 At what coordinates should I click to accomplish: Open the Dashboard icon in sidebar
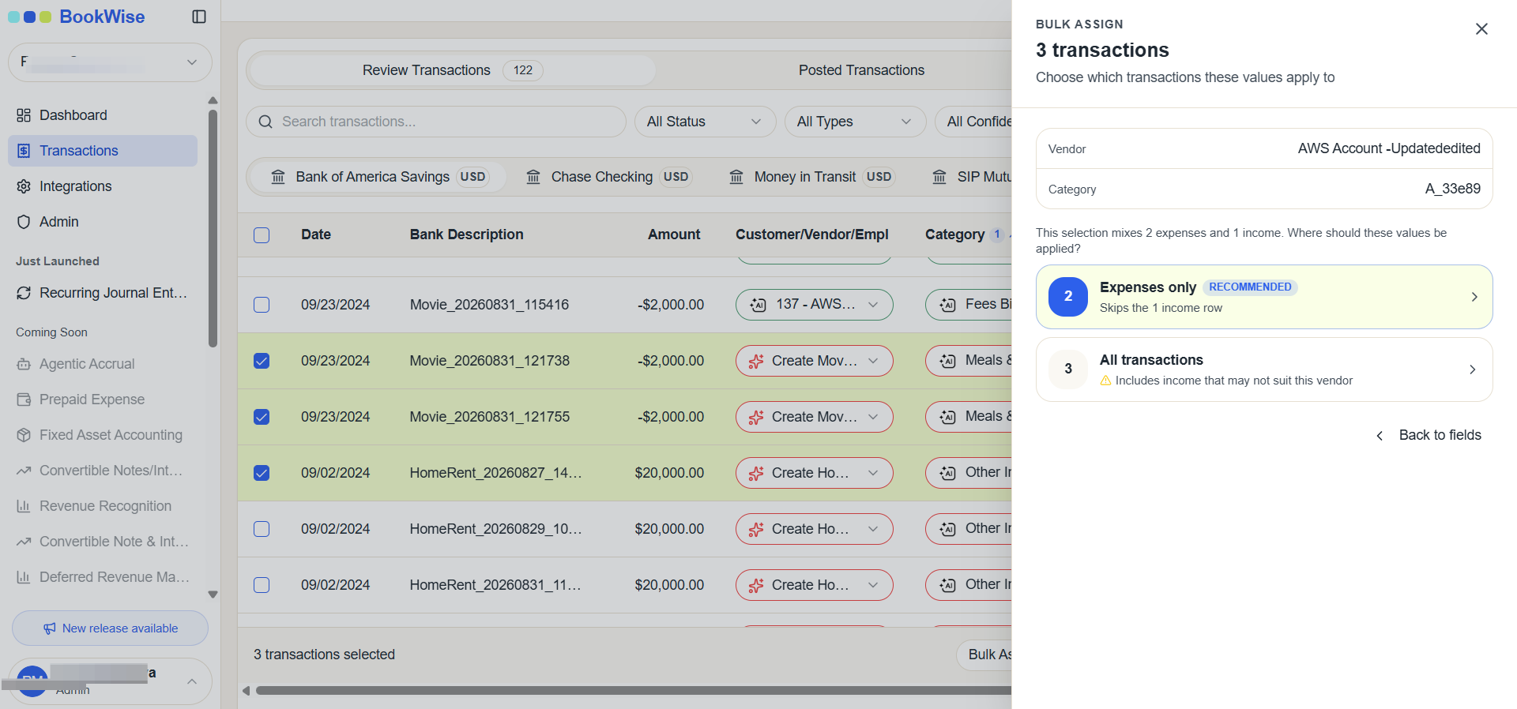pyautogui.click(x=24, y=115)
